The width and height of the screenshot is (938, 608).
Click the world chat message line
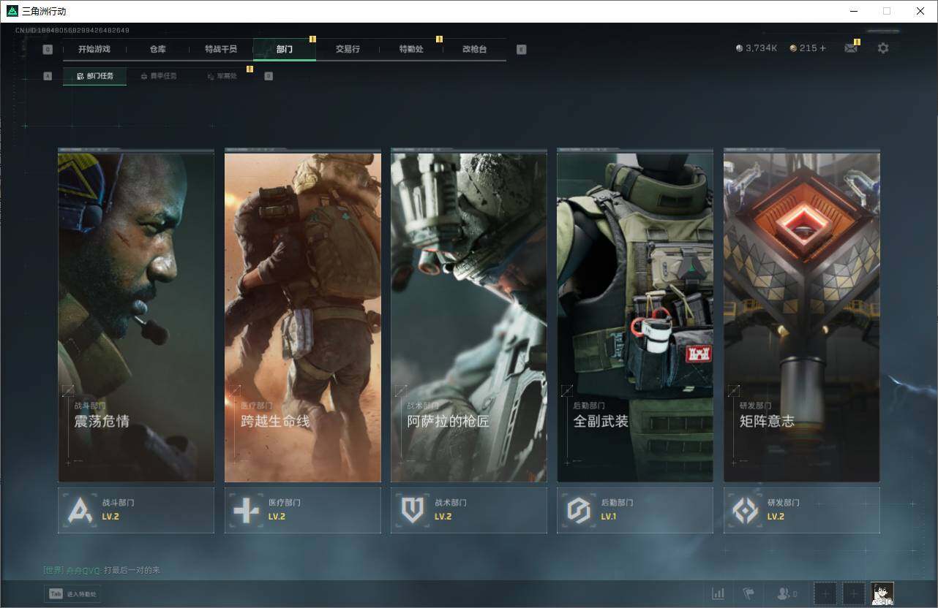pyautogui.click(x=102, y=570)
